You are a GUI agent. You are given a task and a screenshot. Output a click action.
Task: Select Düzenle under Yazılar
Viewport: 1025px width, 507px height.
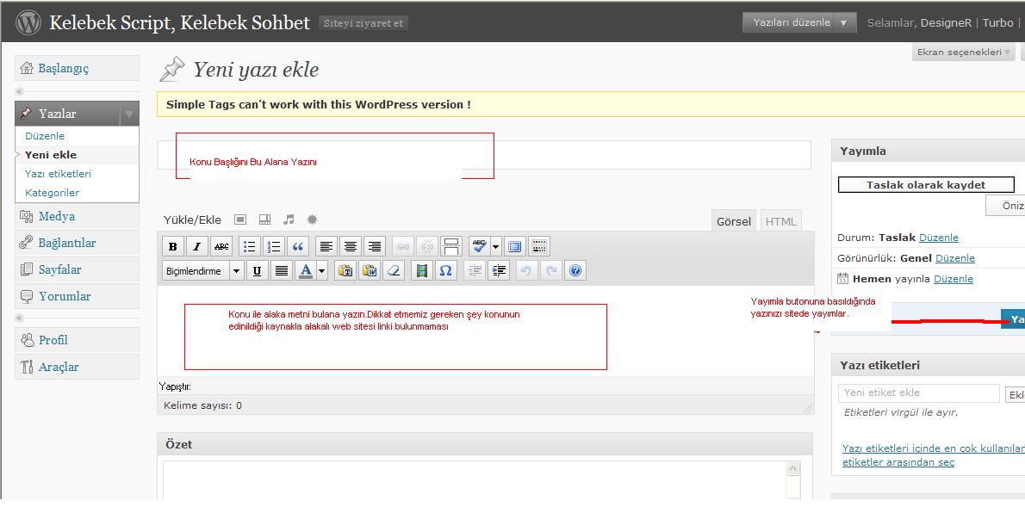tap(45, 136)
